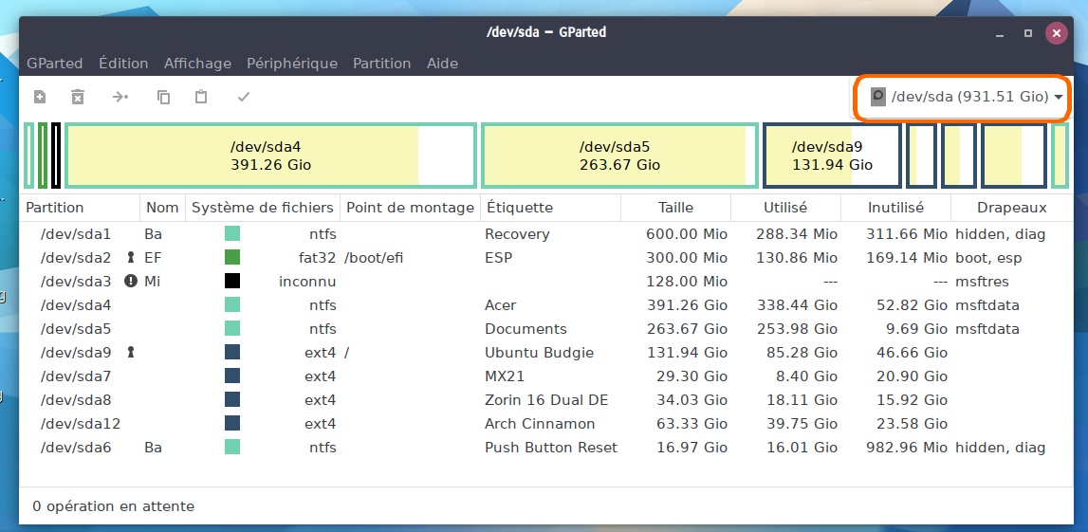This screenshot has width=1088, height=532.
Task: Sort by the Taille column header
Action: click(675, 208)
